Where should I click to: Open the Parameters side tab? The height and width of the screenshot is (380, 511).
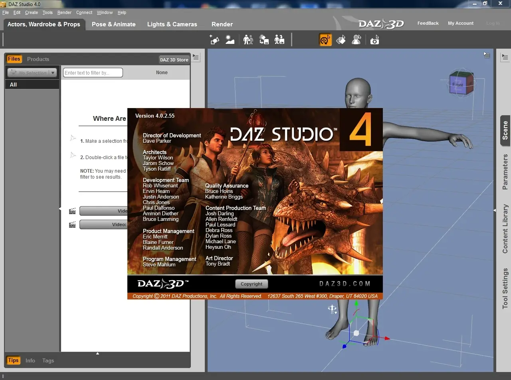(505, 172)
